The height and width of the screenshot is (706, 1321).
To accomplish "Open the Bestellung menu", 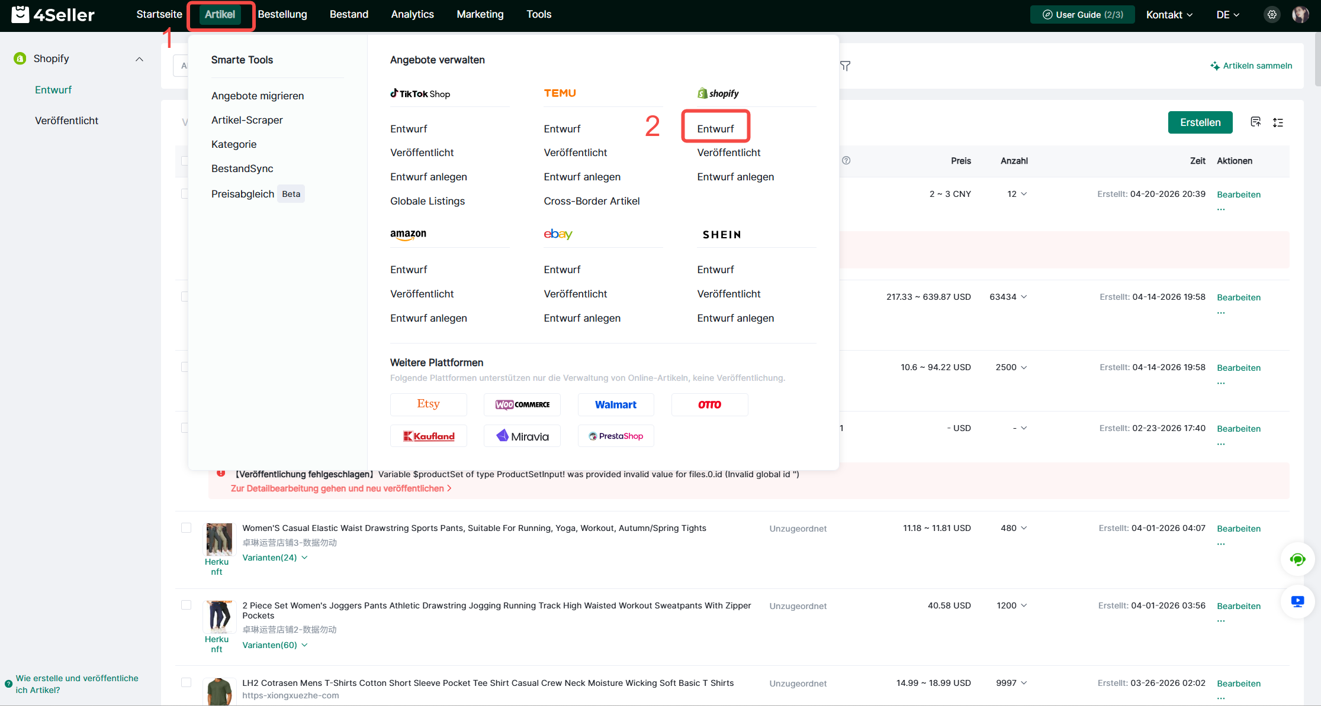I will tap(282, 15).
